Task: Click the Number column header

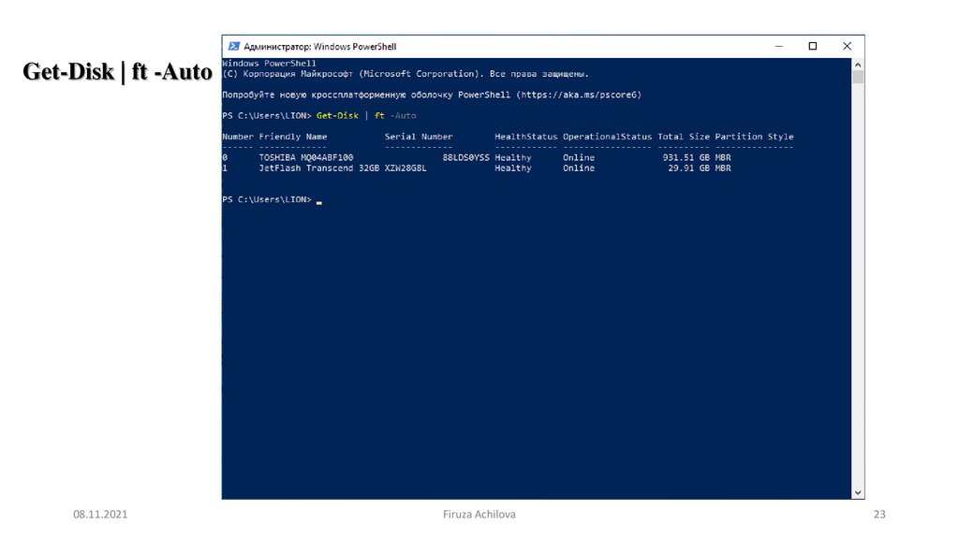Action: (x=238, y=137)
